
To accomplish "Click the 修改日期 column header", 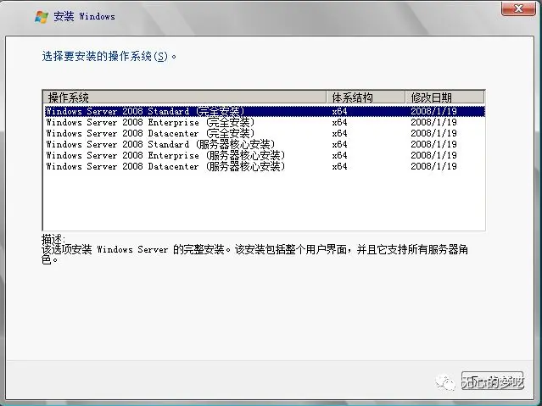I will pos(444,97).
